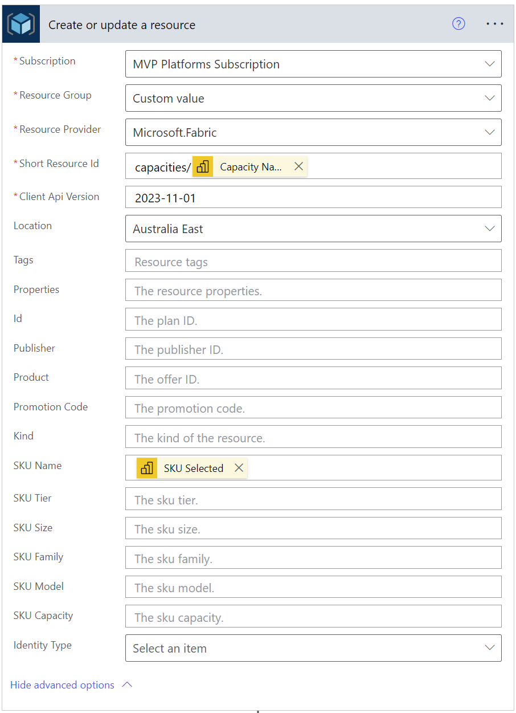Image resolution: width=516 pixels, height=713 pixels.
Task: Open the help question mark icon
Action: coord(458,24)
